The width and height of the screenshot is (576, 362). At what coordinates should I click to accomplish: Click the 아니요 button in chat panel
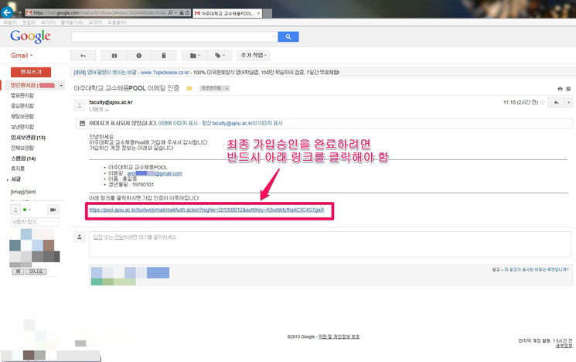[x=36, y=271]
